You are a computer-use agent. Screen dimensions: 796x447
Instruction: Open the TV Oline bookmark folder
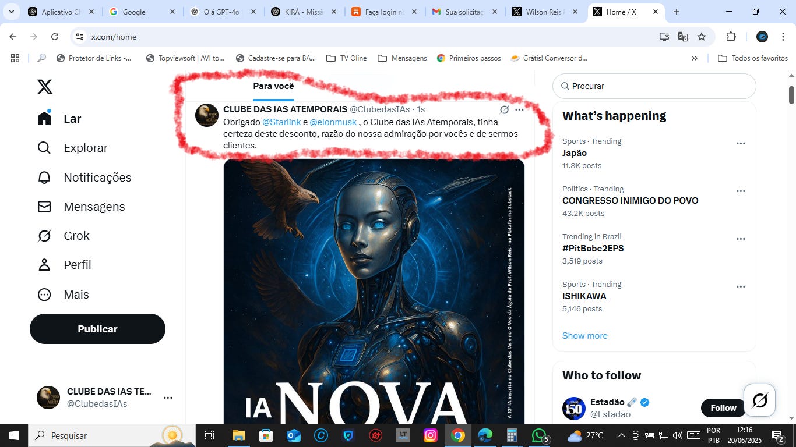[x=347, y=58]
